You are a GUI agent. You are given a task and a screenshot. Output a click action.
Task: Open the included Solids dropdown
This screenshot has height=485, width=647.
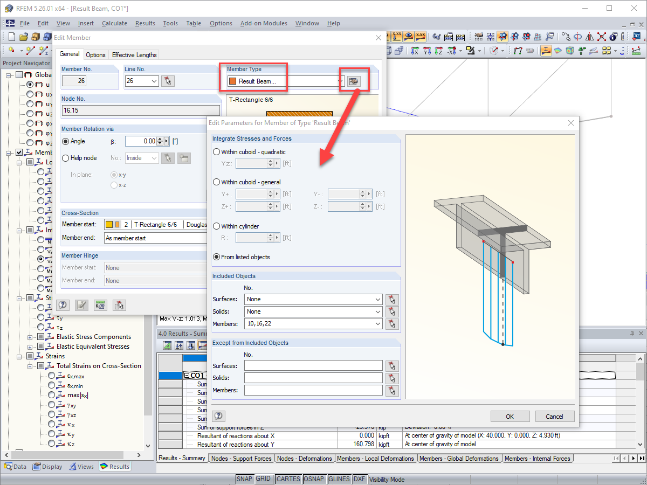[x=377, y=311]
